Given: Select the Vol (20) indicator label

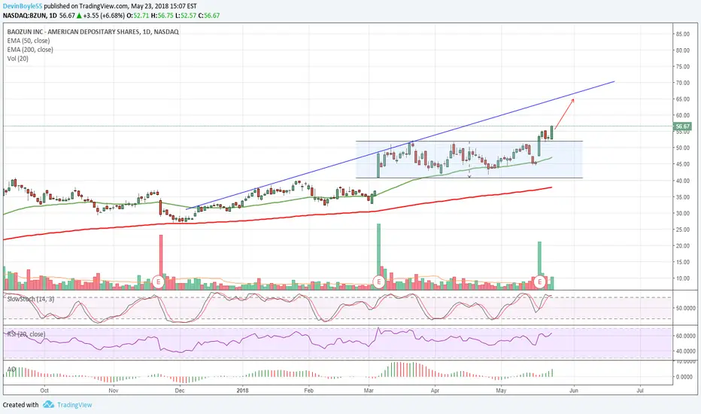Looking at the screenshot, I should (x=17, y=59).
